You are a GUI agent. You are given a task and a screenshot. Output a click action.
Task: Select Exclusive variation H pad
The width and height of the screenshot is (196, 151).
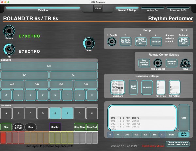tap(92, 95)
